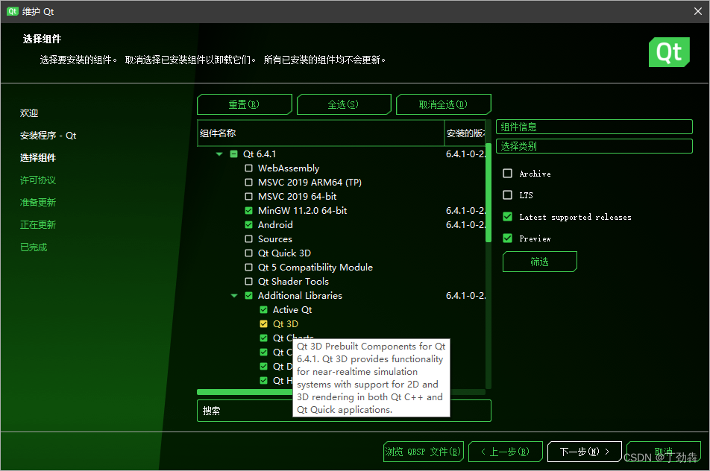Enable MSVC 2019 ARM64 (TP) component
The image size is (710, 471).
(x=248, y=183)
